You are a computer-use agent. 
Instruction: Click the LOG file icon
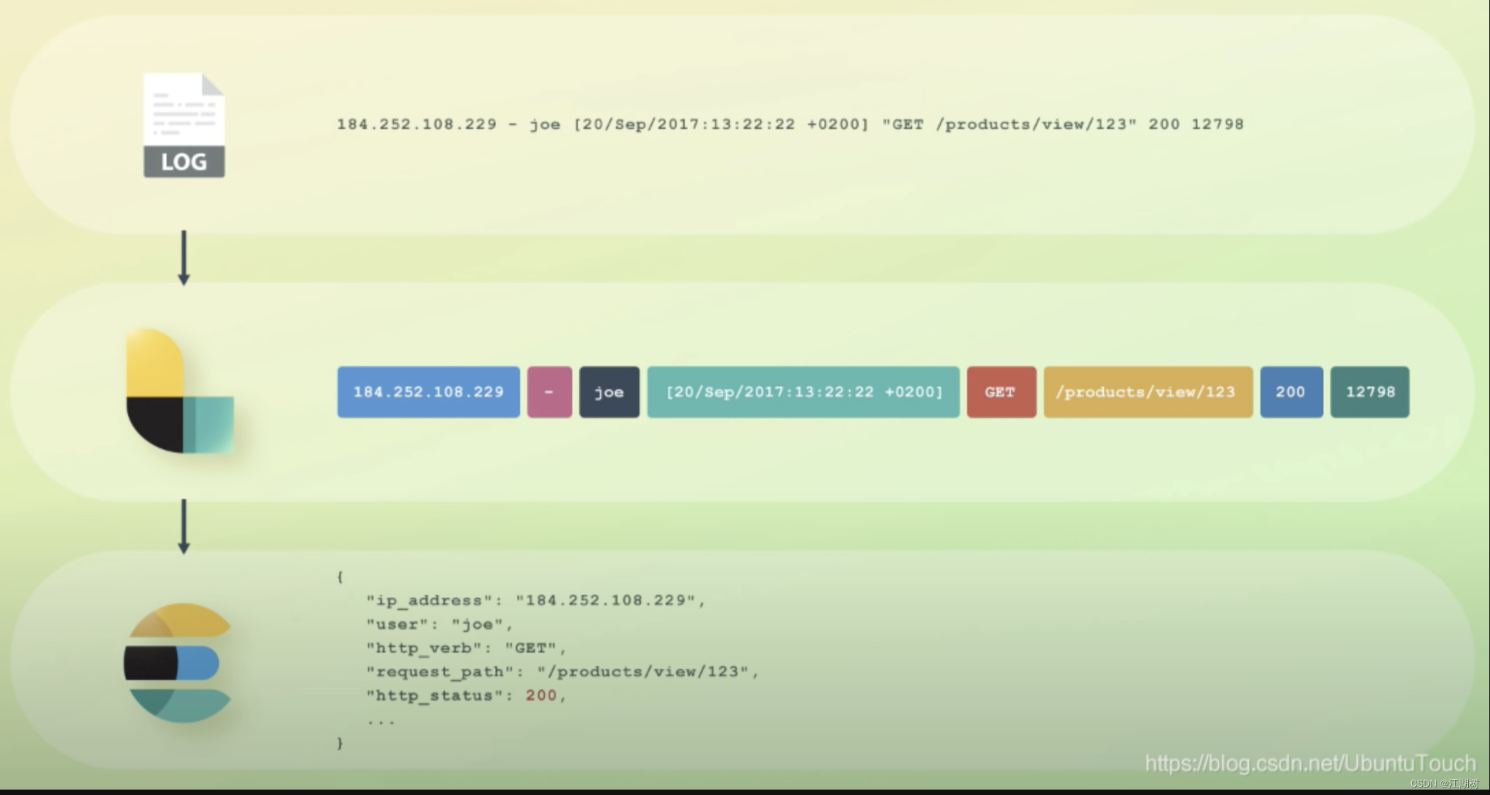[184, 125]
